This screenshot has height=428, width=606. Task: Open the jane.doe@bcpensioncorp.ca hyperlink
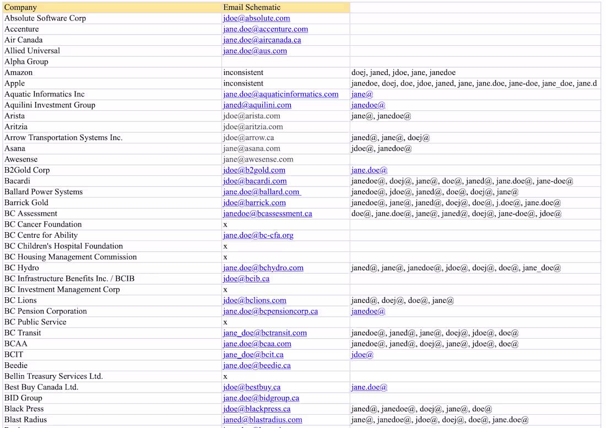269,311
